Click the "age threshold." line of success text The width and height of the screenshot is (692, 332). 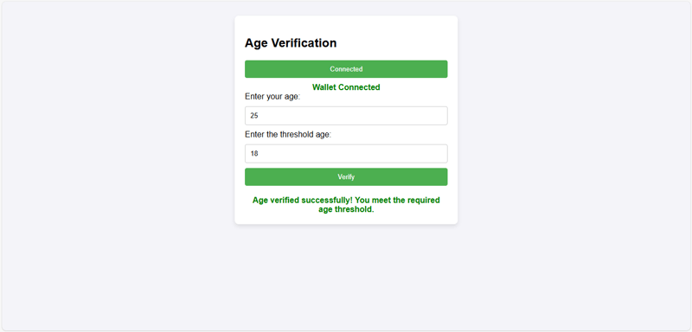(x=346, y=209)
